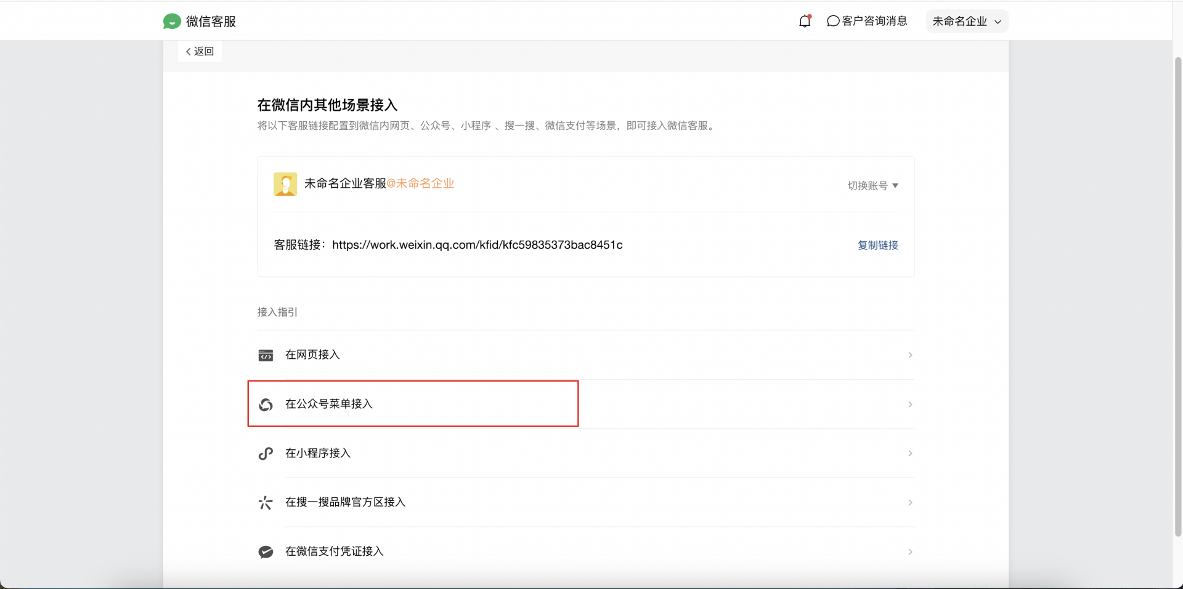Select the webpage icon beside 在网页接入
Screen dimensions: 1183x589
click(266, 355)
